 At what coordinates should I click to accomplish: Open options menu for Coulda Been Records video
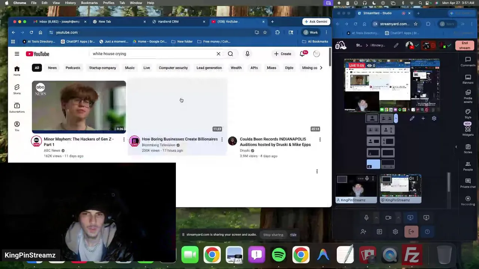click(x=320, y=140)
